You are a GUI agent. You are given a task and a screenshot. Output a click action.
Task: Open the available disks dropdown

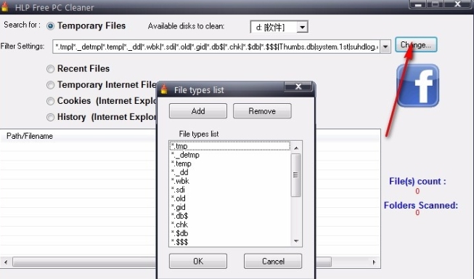(302, 27)
